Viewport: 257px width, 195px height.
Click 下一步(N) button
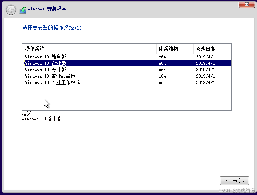(x=234, y=181)
